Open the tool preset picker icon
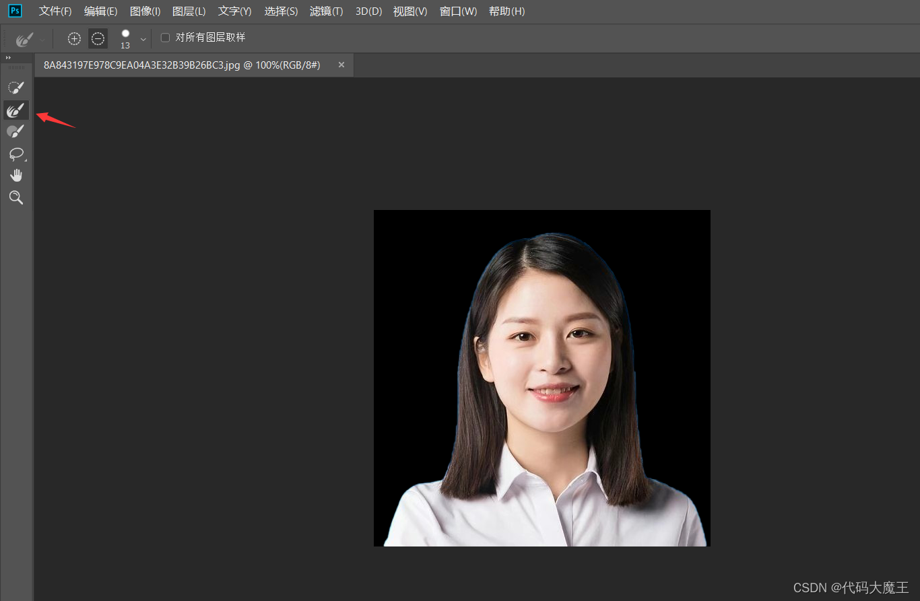The width and height of the screenshot is (920, 601). point(25,39)
